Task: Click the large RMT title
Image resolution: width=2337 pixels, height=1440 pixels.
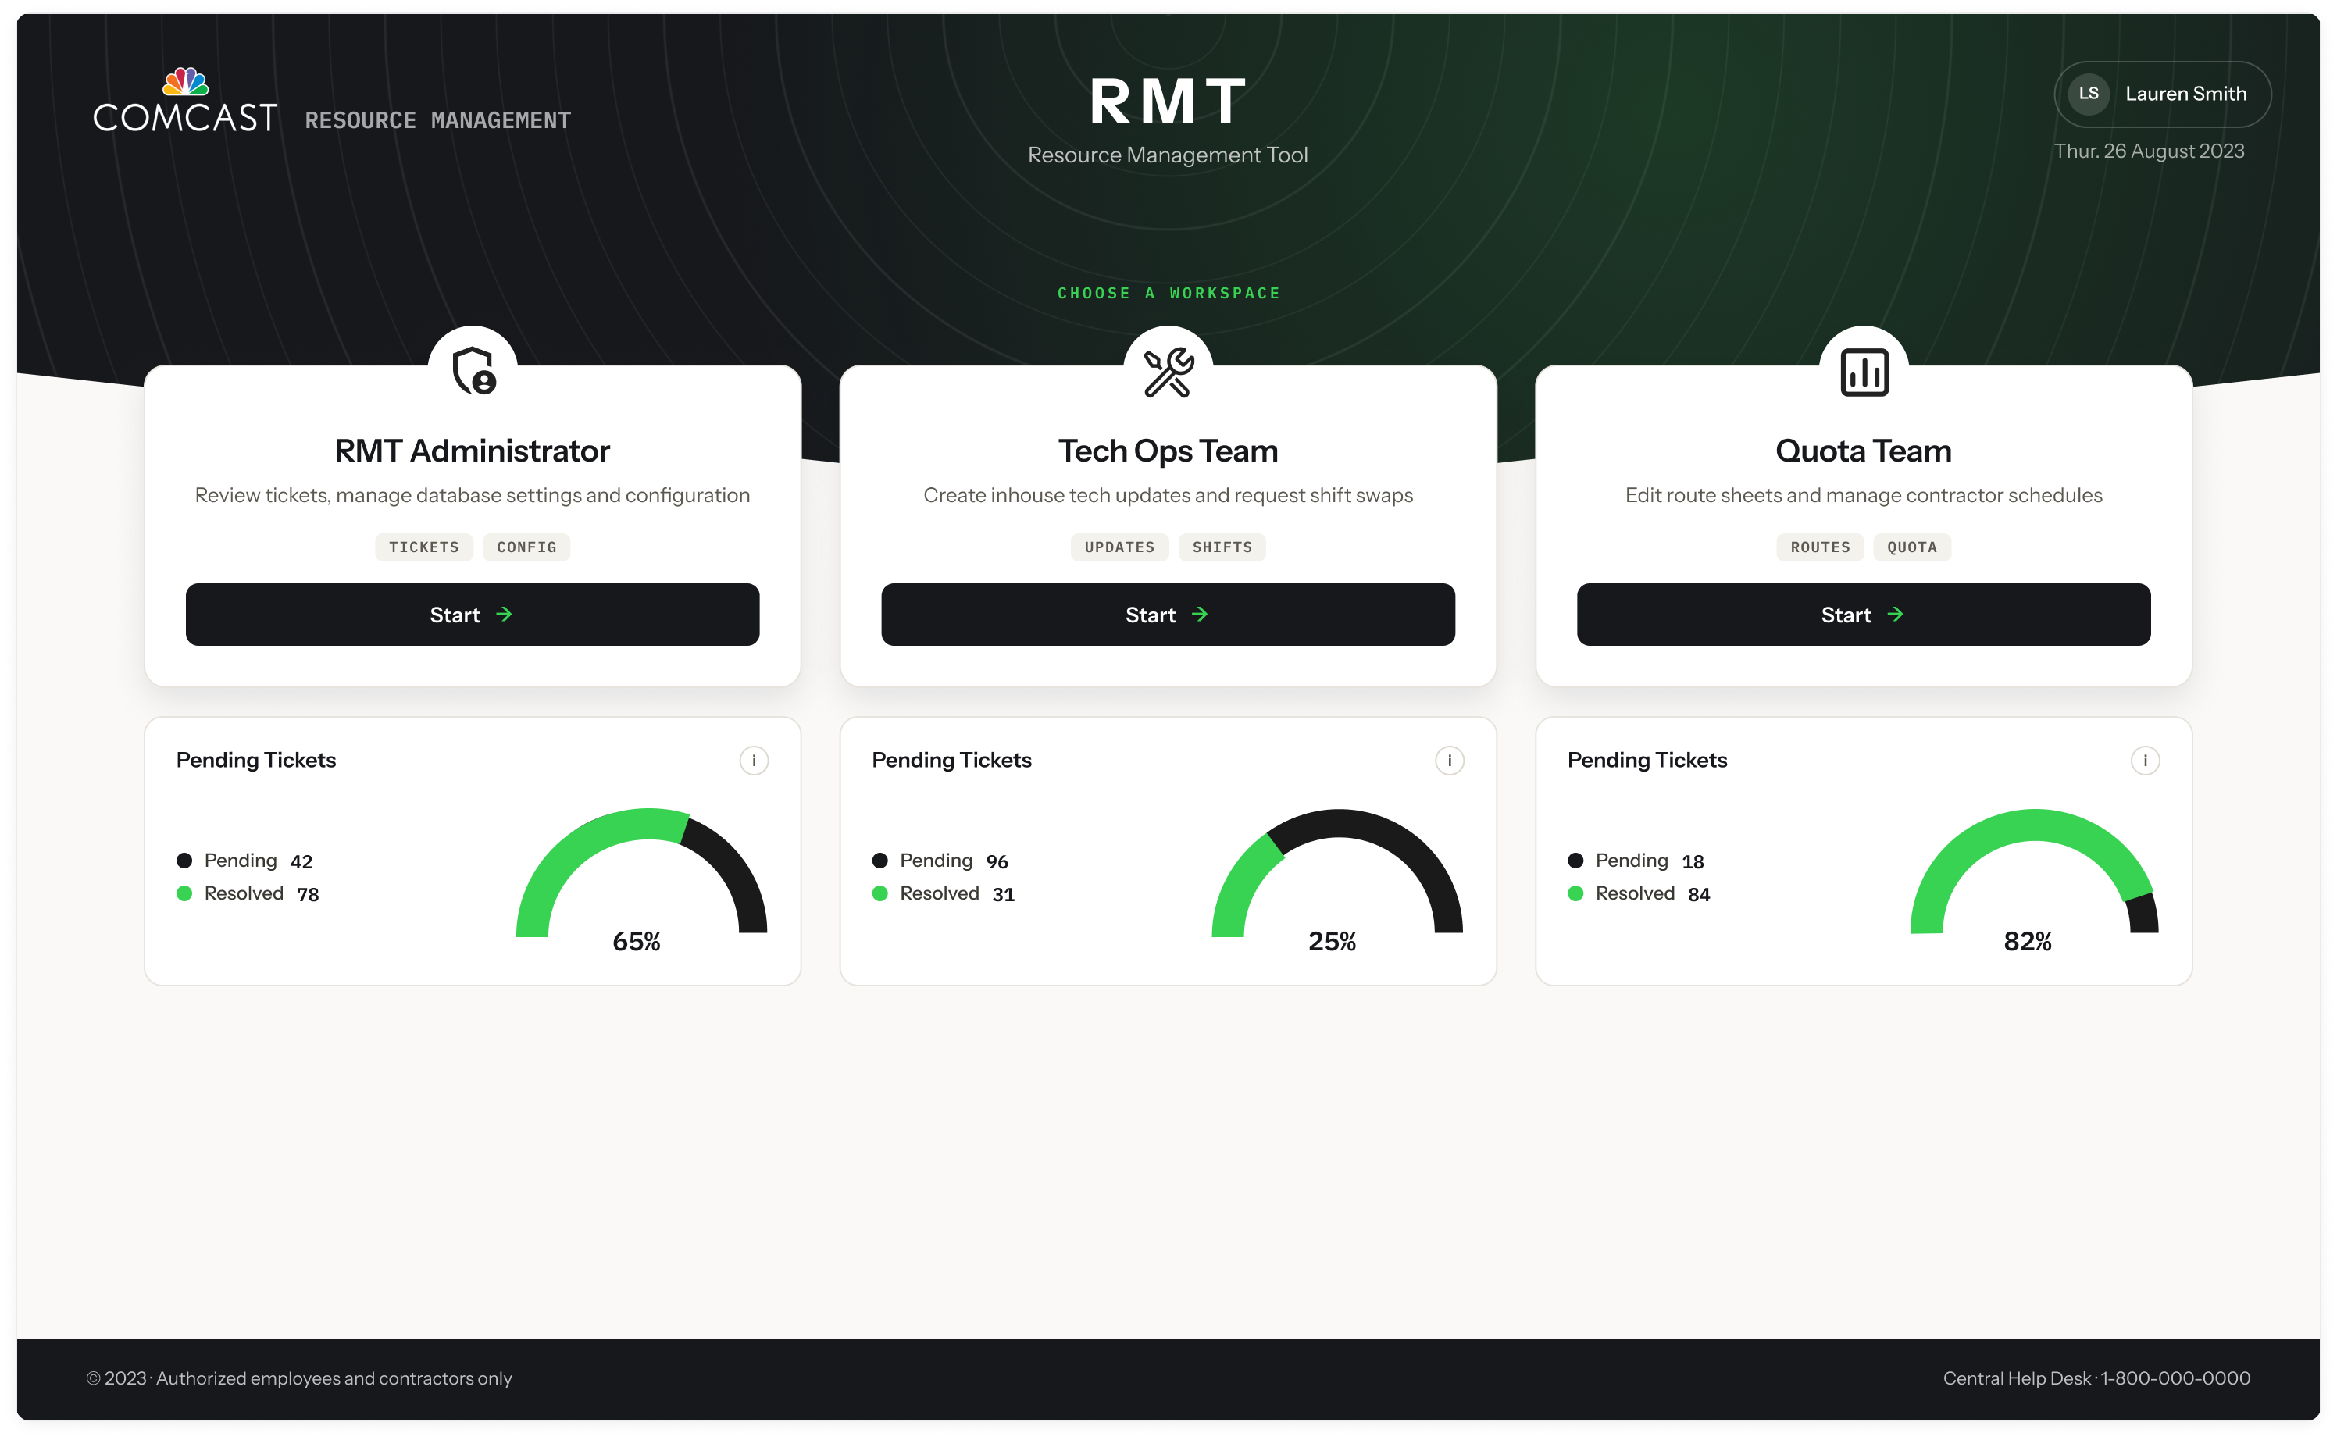Action: click(1168, 101)
